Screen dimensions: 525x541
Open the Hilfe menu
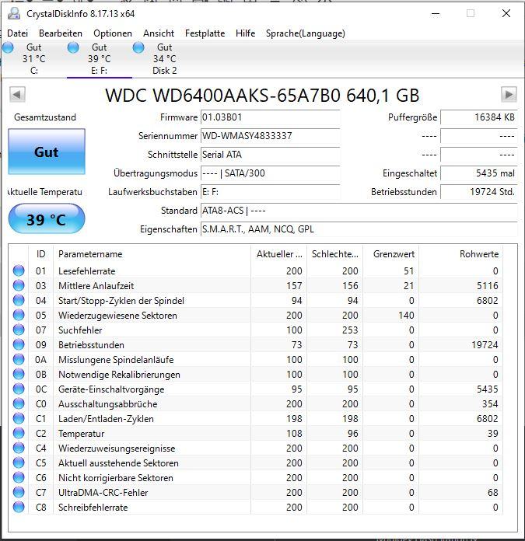pos(245,33)
